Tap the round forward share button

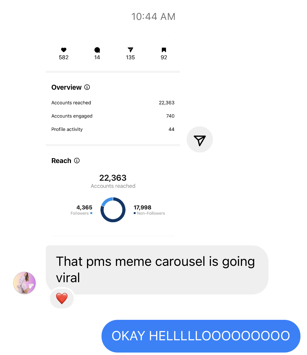[200, 140]
